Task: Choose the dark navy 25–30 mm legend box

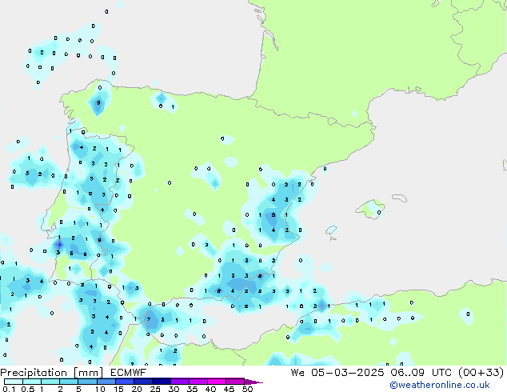Action: tap(162, 382)
